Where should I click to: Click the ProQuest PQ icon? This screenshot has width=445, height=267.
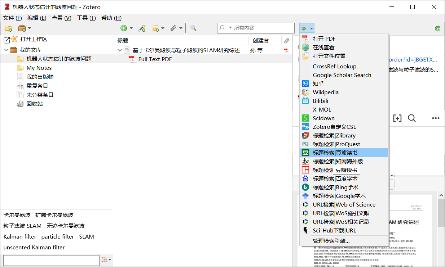305,144
